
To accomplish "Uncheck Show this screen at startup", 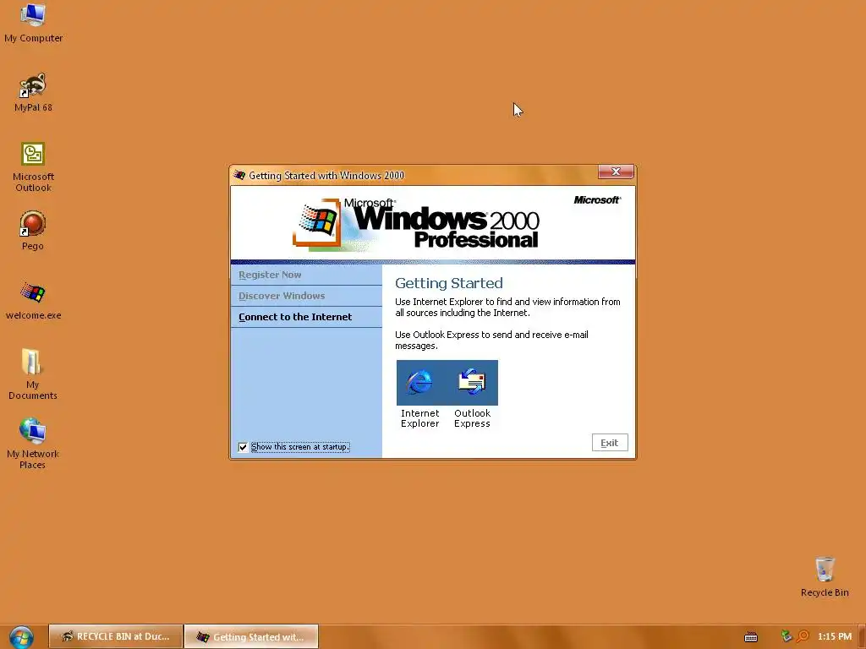I will pos(243,447).
